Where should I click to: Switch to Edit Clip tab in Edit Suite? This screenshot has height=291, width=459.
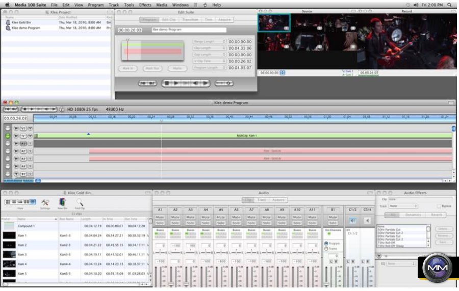coord(169,19)
